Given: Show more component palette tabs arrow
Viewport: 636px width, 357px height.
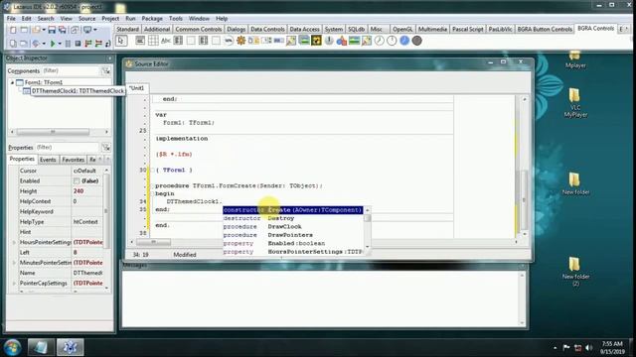Looking at the screenshot, I should (627, 29).
